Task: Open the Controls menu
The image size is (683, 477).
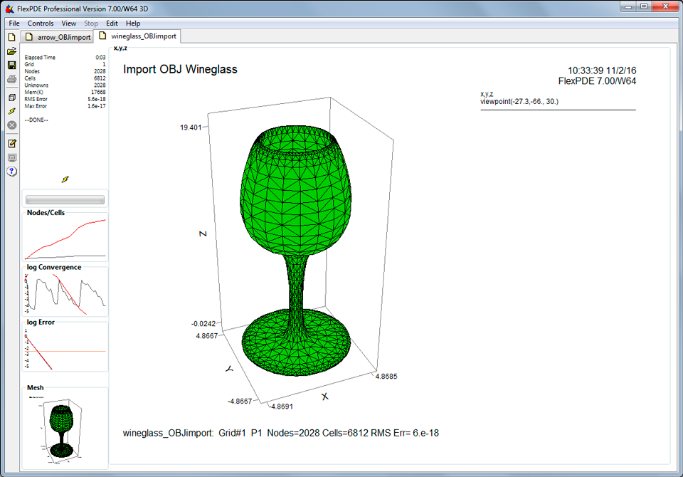Action: 41,23
